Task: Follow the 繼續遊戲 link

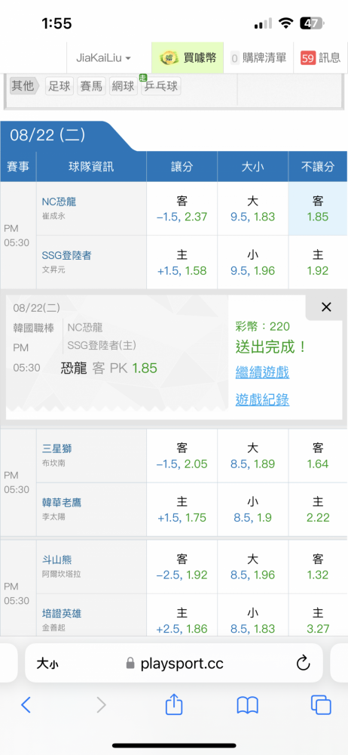Action: (x=262, y=372)
